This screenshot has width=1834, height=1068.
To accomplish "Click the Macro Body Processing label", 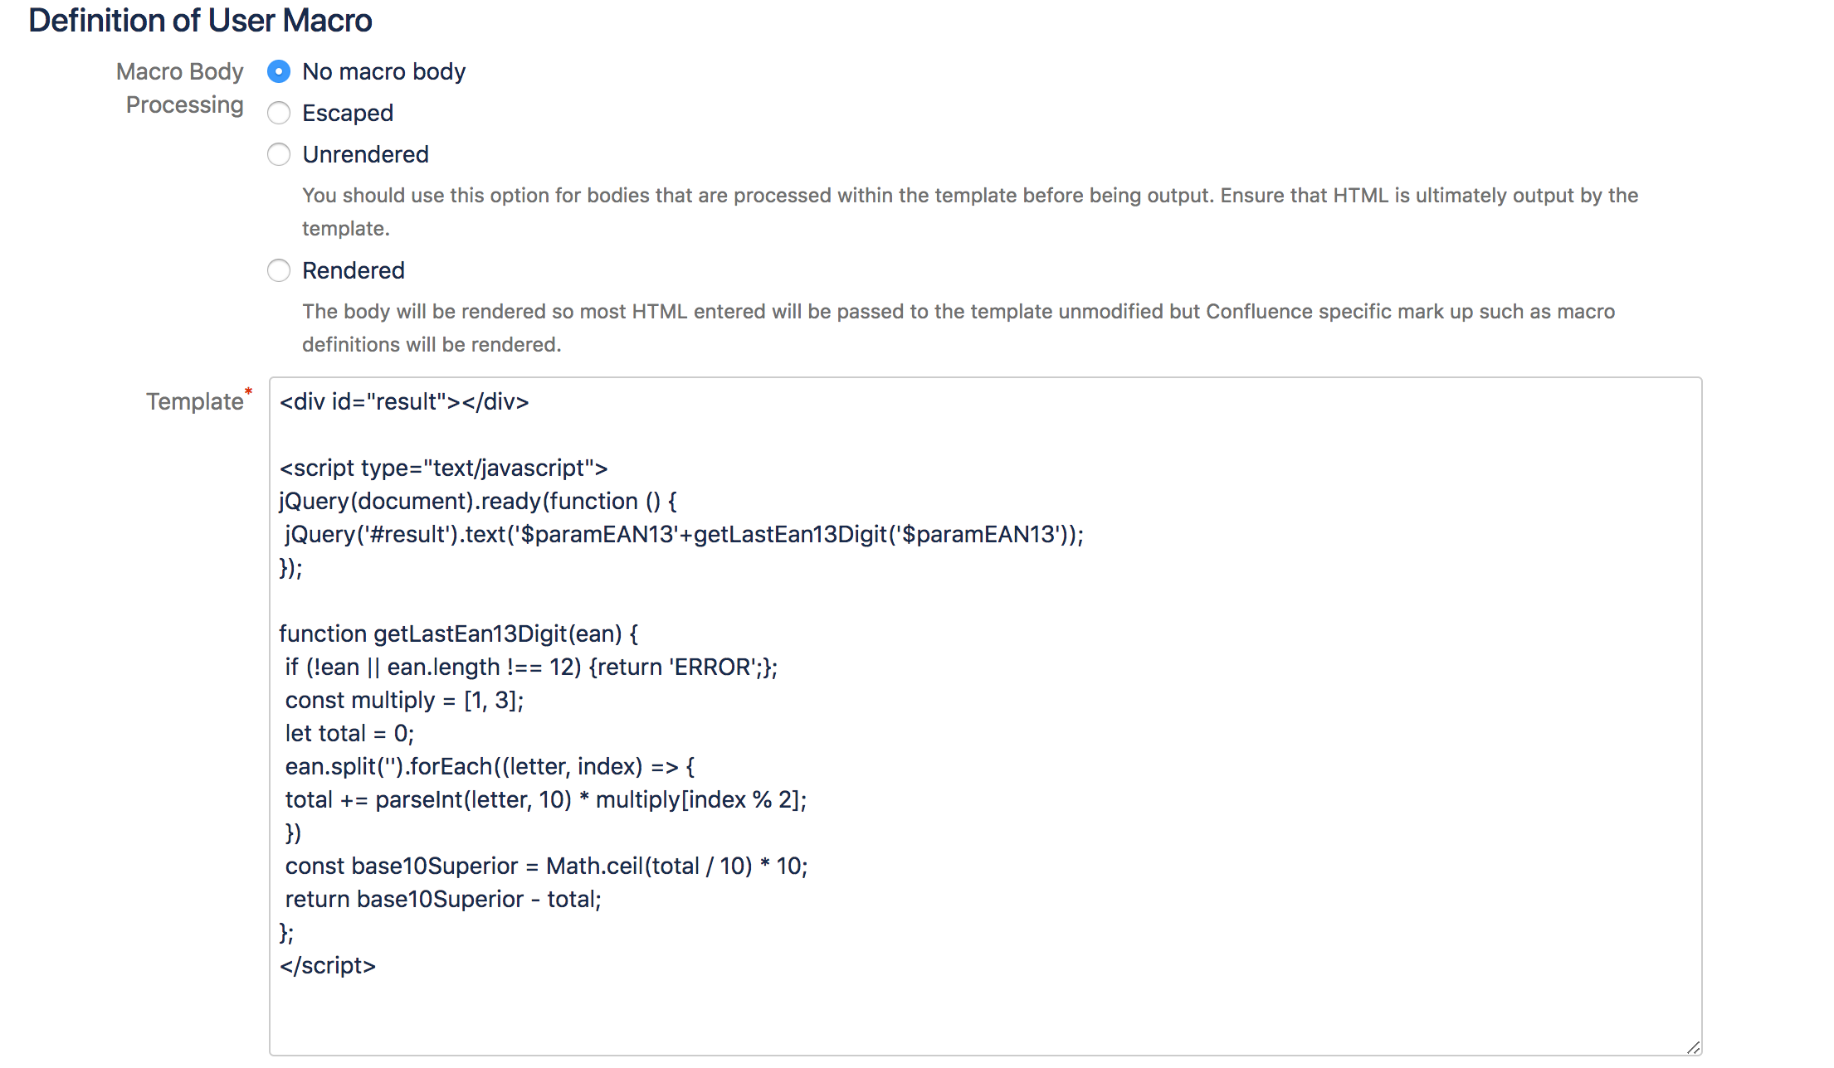I will 180,88.
